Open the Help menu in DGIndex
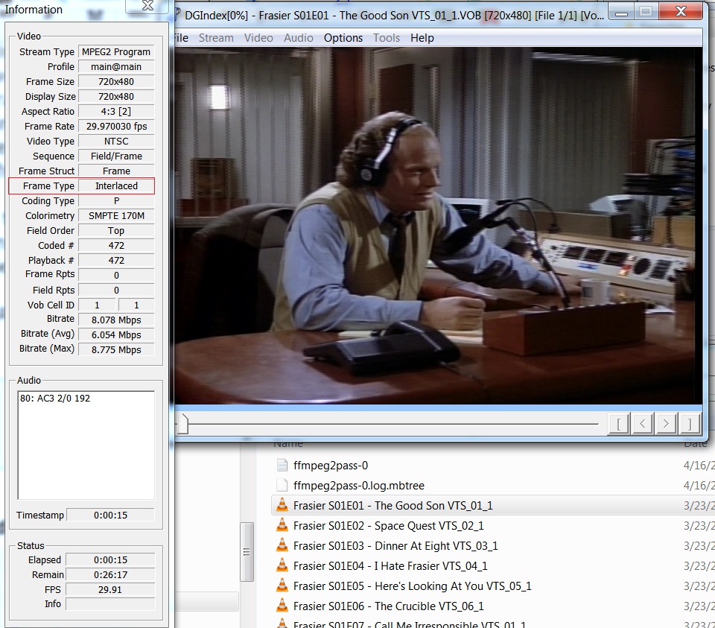The width and height of the screenshot is (715, 628). tap(422, 38)
